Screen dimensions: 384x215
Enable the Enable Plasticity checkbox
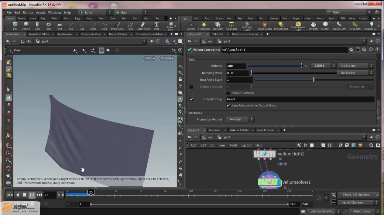pos(228,93)
